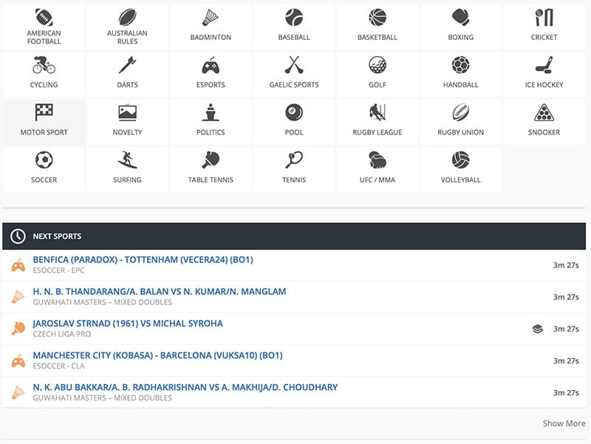591x444 pixels.
Task: Click Esoccer - CLA league text
Action: tap(58, 366)
